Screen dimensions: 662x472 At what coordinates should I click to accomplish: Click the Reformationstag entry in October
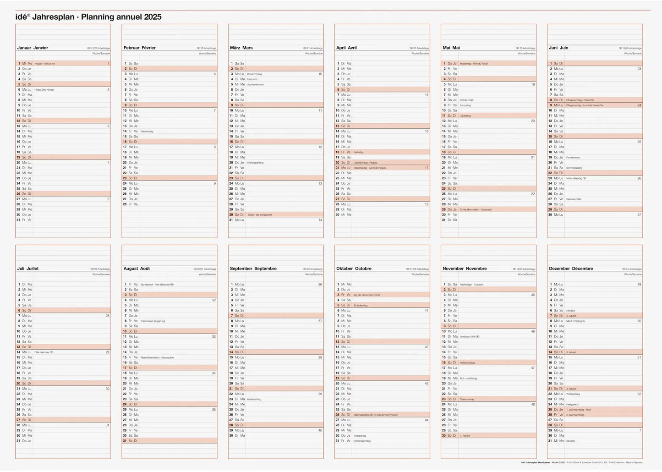click(x=362, y=441)
